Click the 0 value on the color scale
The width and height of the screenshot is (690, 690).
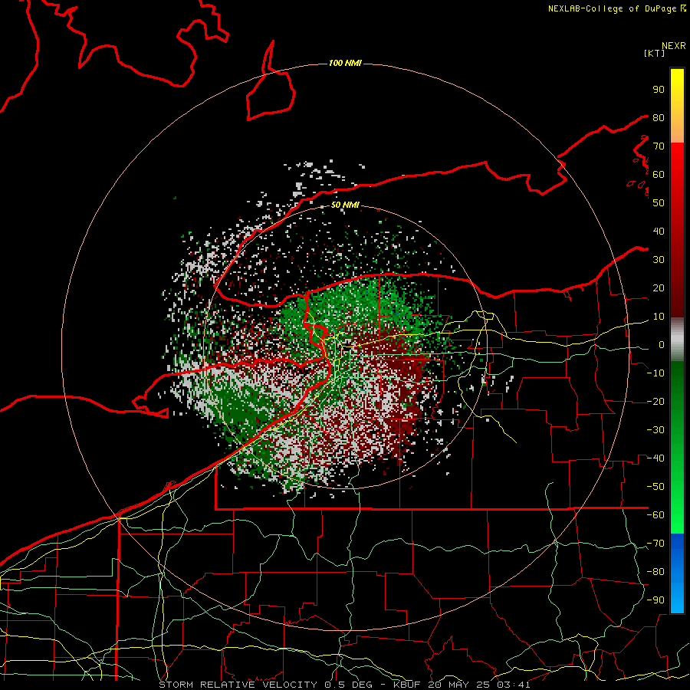pos(662,344)
